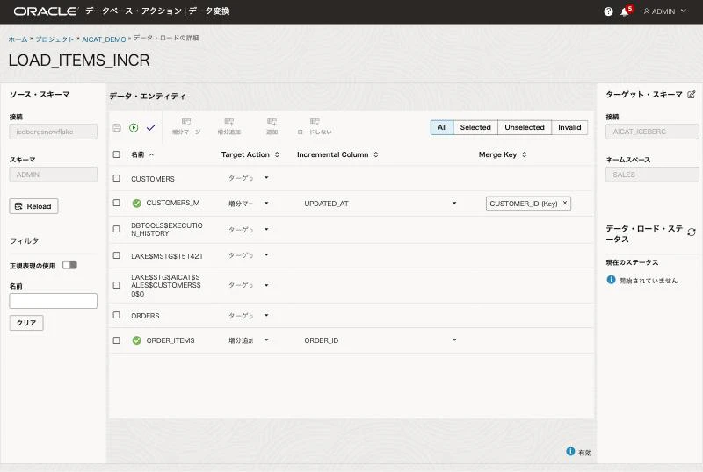
Task: Open the Target Action dropdown for LAKE$MSTG$151421
Action: click(266, 255)
